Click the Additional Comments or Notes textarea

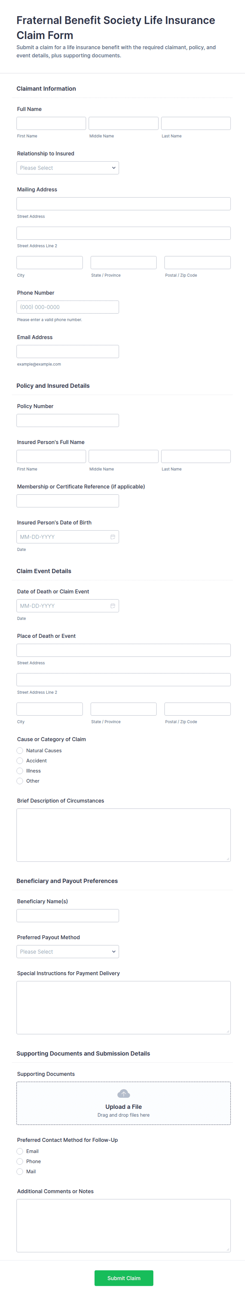pos(124,1225)
